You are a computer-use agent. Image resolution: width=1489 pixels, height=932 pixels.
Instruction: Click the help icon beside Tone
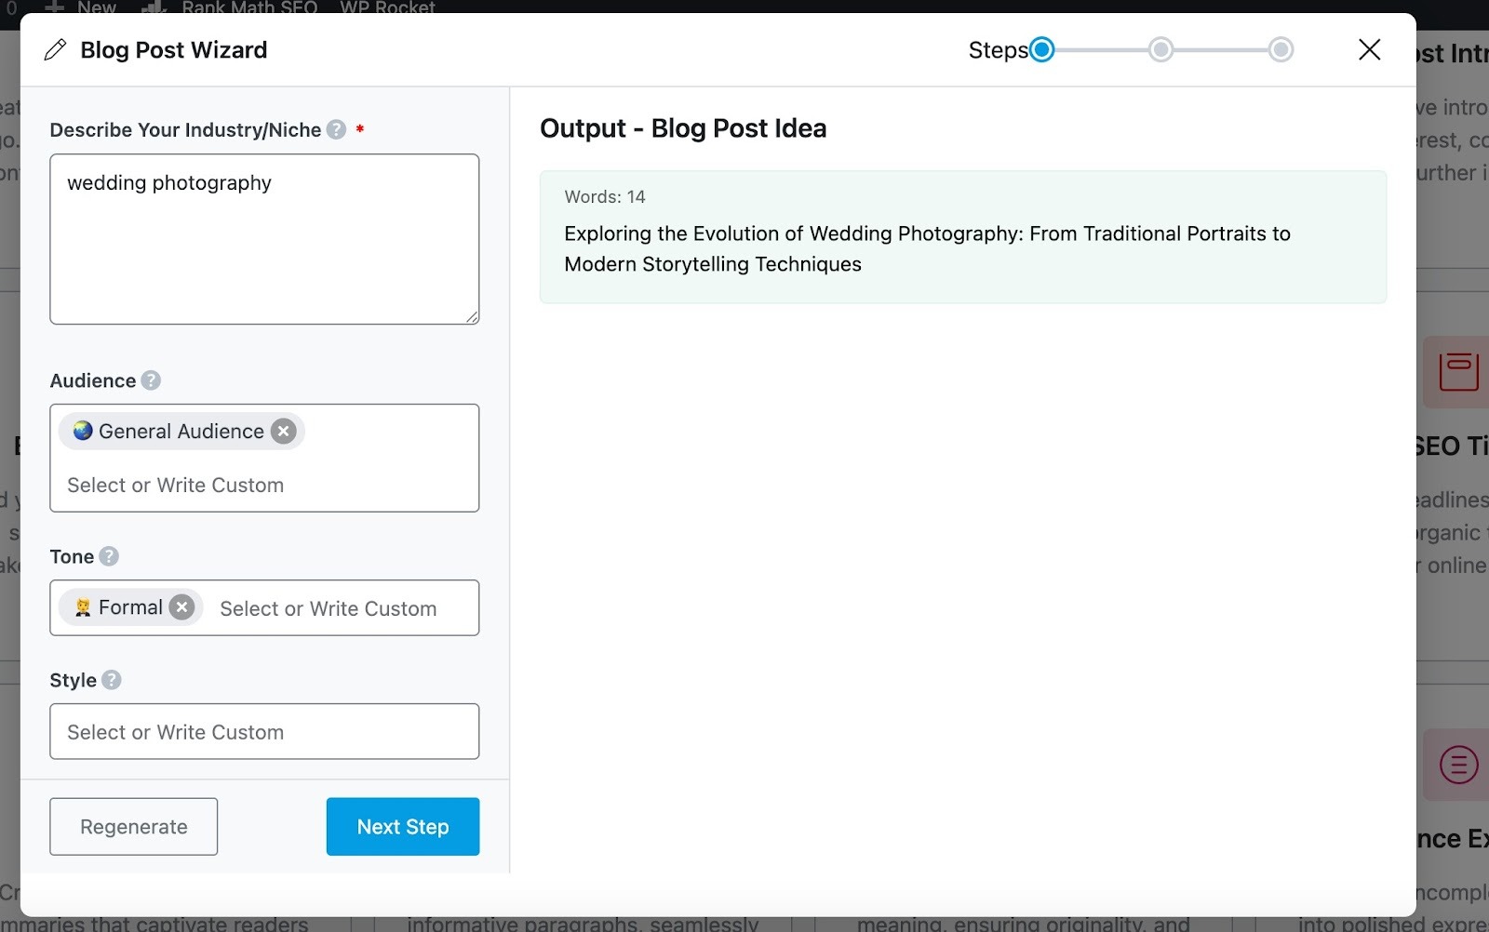point(109,556)
